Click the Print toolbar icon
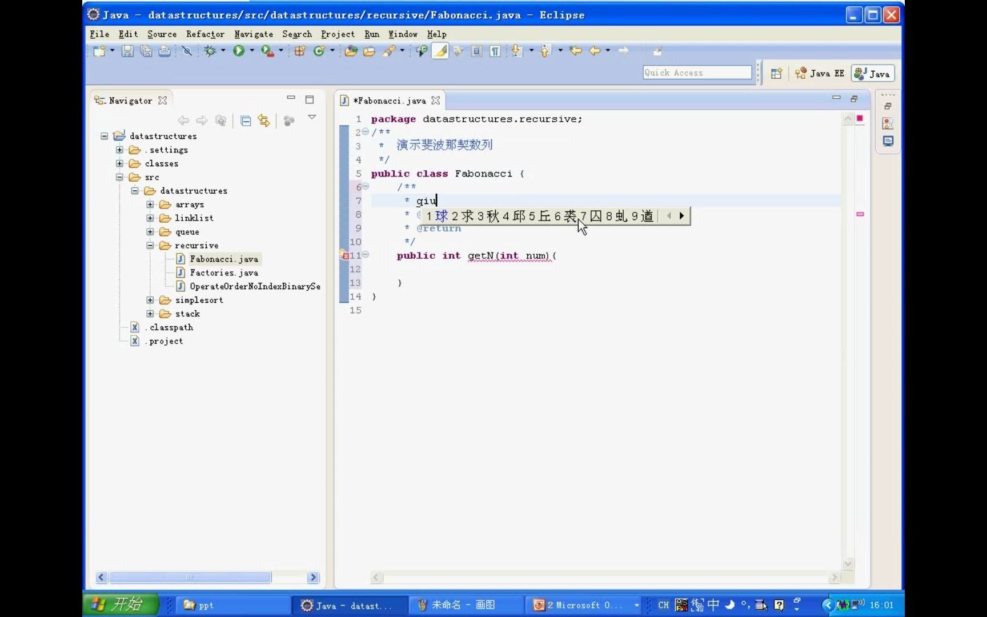Viewport: 987px width, 617px height. pos(164,51)
